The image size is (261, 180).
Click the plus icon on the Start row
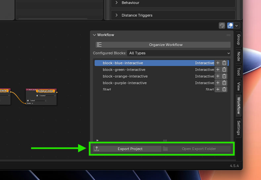(218, 89)
